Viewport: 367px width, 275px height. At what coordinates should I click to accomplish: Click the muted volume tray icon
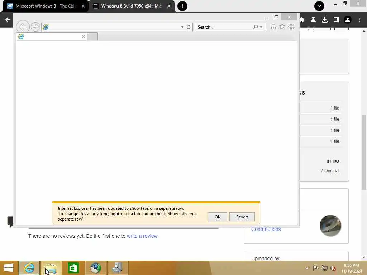(x=333, y=268)
